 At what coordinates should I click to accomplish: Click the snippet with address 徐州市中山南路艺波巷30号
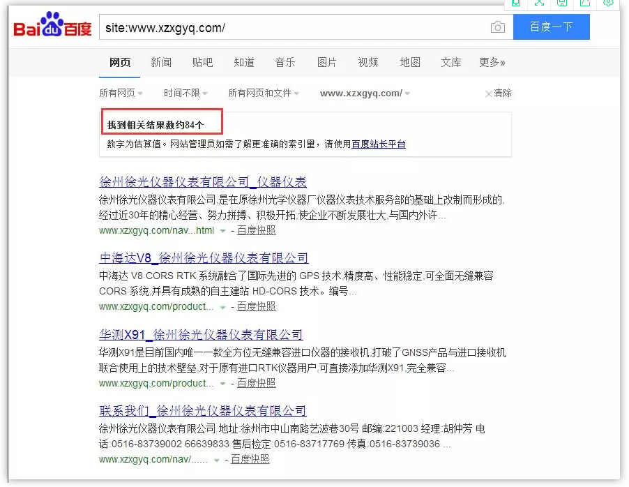tap(292, 436)
